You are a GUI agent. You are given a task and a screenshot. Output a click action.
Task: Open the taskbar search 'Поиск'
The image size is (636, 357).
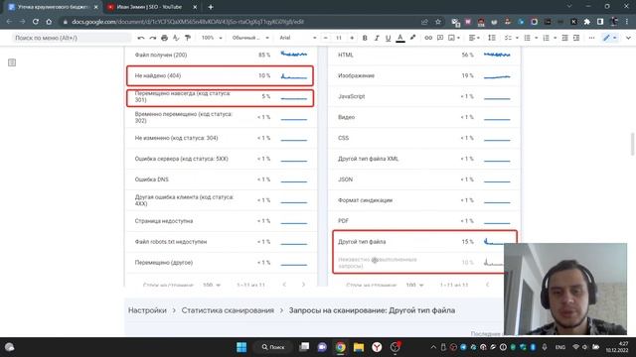coord(273,347)
